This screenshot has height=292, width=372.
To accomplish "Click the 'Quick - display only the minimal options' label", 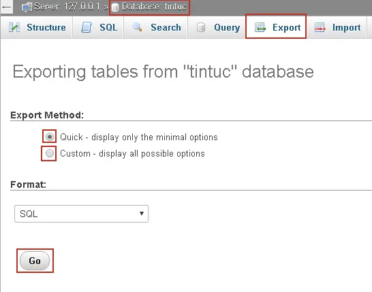I will 139,137.
